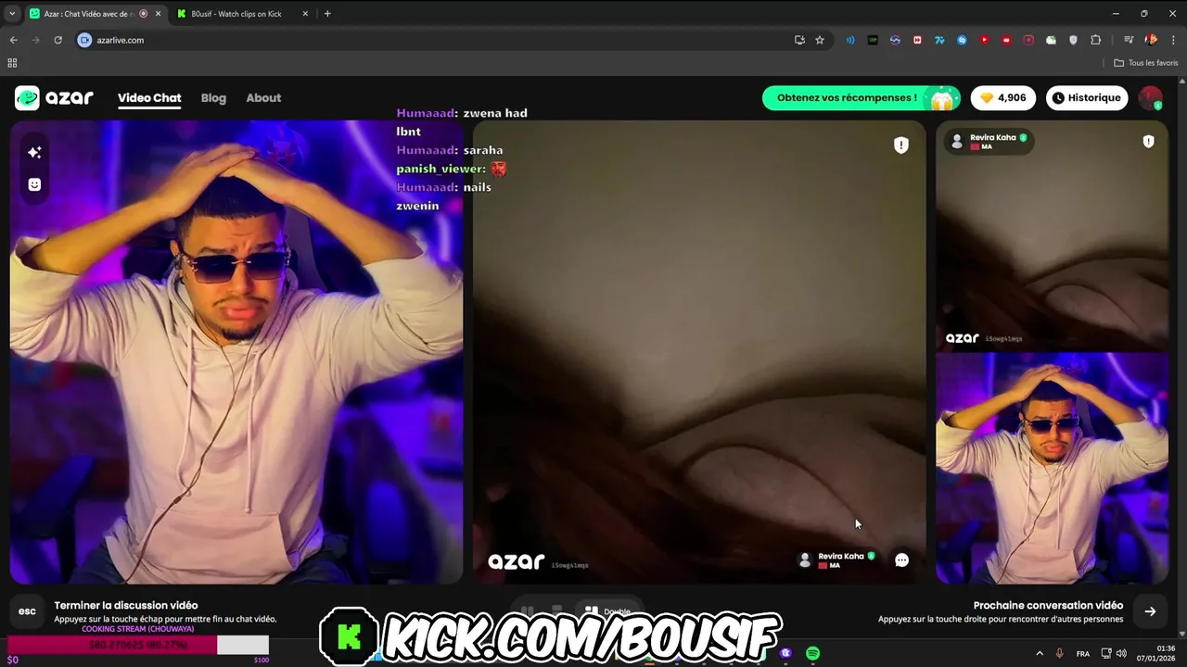The height and width of the screenshot is (667, 1187).
Task: Click Revira Kaha badge on right panel
Action: click(x=989, y=141)
